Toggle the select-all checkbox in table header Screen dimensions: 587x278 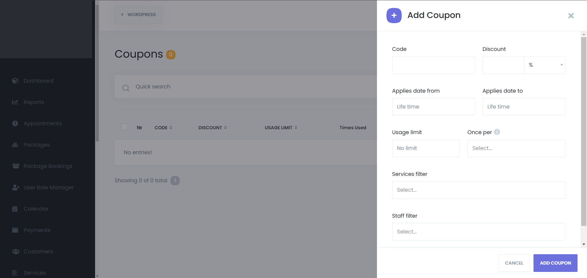[x=124, y=127]
